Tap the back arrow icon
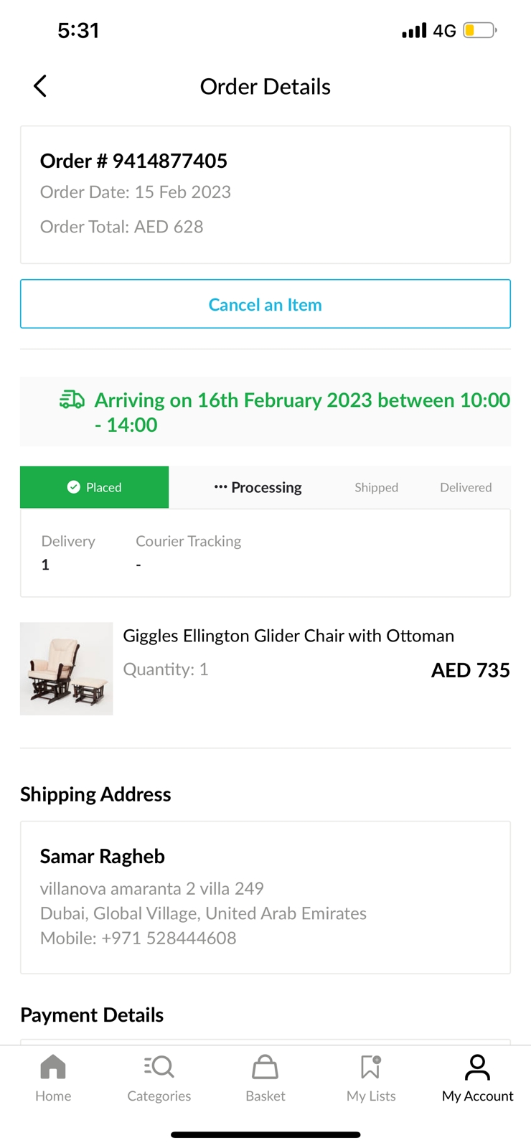Screen dimensions: 531x1148 click(x=40, y=86)
